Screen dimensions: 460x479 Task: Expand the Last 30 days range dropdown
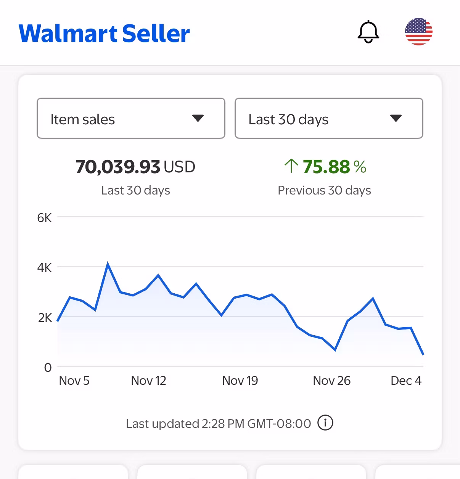pos(329,118)
